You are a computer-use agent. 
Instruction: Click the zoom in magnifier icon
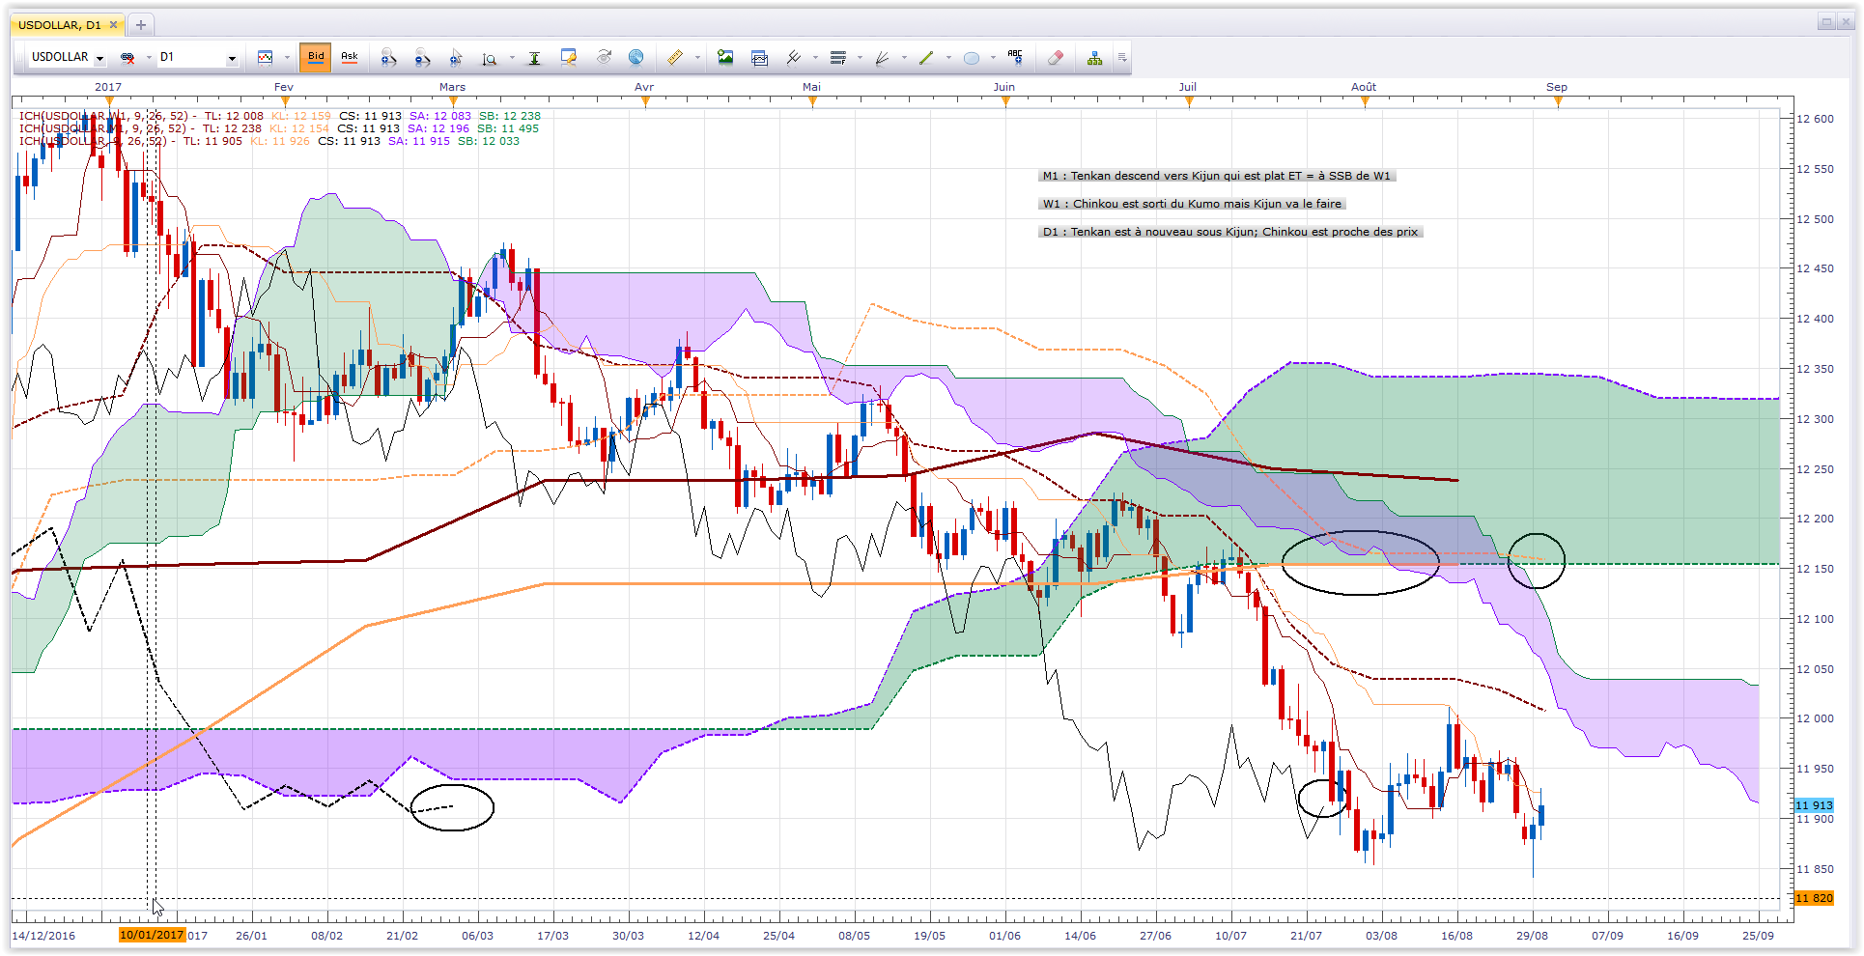(388, 58)
